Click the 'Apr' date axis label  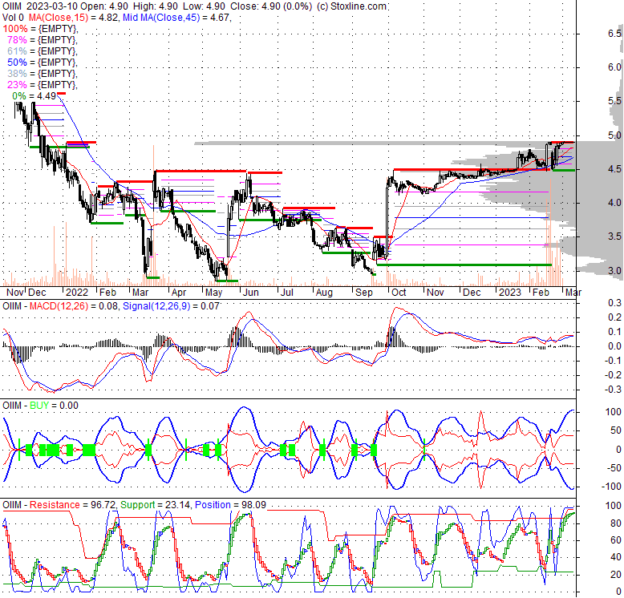pyautogui.click(x=179, y=293)
